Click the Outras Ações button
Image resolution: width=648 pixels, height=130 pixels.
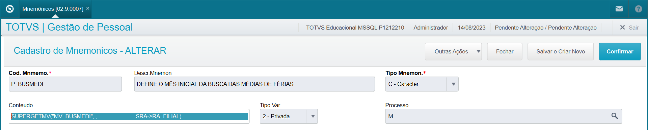pyautogui.click(x=451, y=51)
